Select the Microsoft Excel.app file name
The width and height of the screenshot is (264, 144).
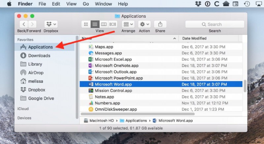click(113, 59)
